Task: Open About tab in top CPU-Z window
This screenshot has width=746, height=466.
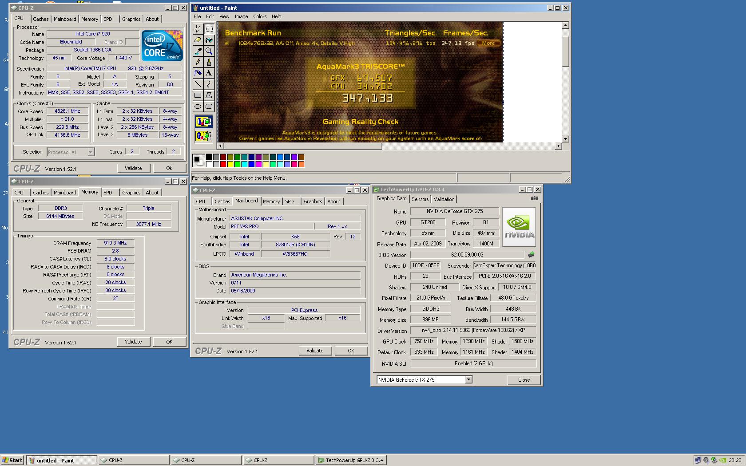Action: tap(152, 19)
